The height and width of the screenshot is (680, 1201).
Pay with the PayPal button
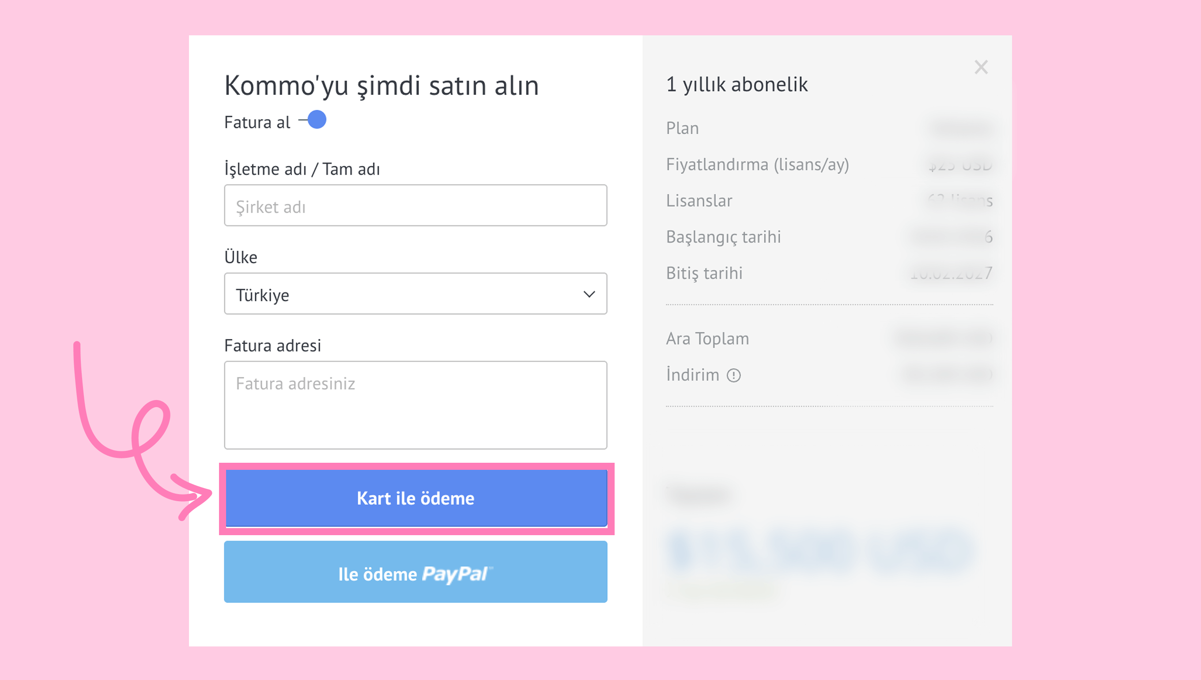click(x=415, y=572)
